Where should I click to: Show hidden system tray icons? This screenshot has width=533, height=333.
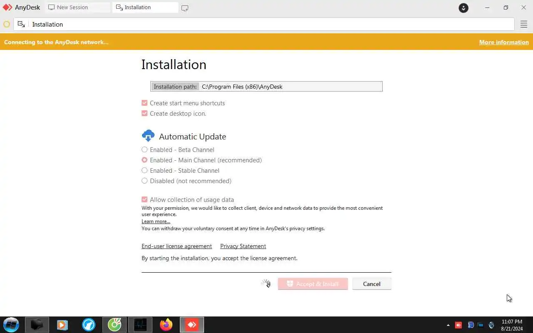pos(448,325)
